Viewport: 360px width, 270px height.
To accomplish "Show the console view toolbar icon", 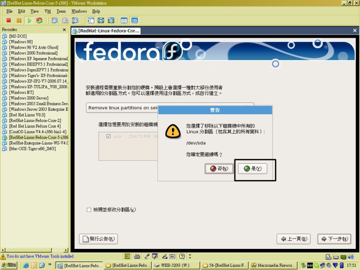I will coord(135,20).
